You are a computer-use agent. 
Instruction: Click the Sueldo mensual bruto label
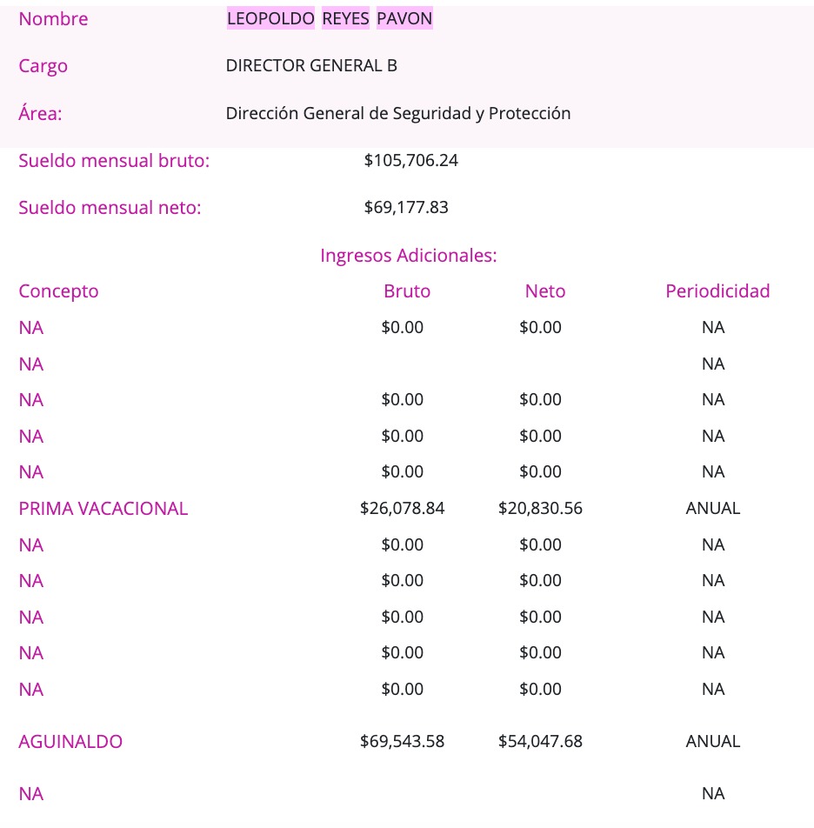(x=114, y=161)
